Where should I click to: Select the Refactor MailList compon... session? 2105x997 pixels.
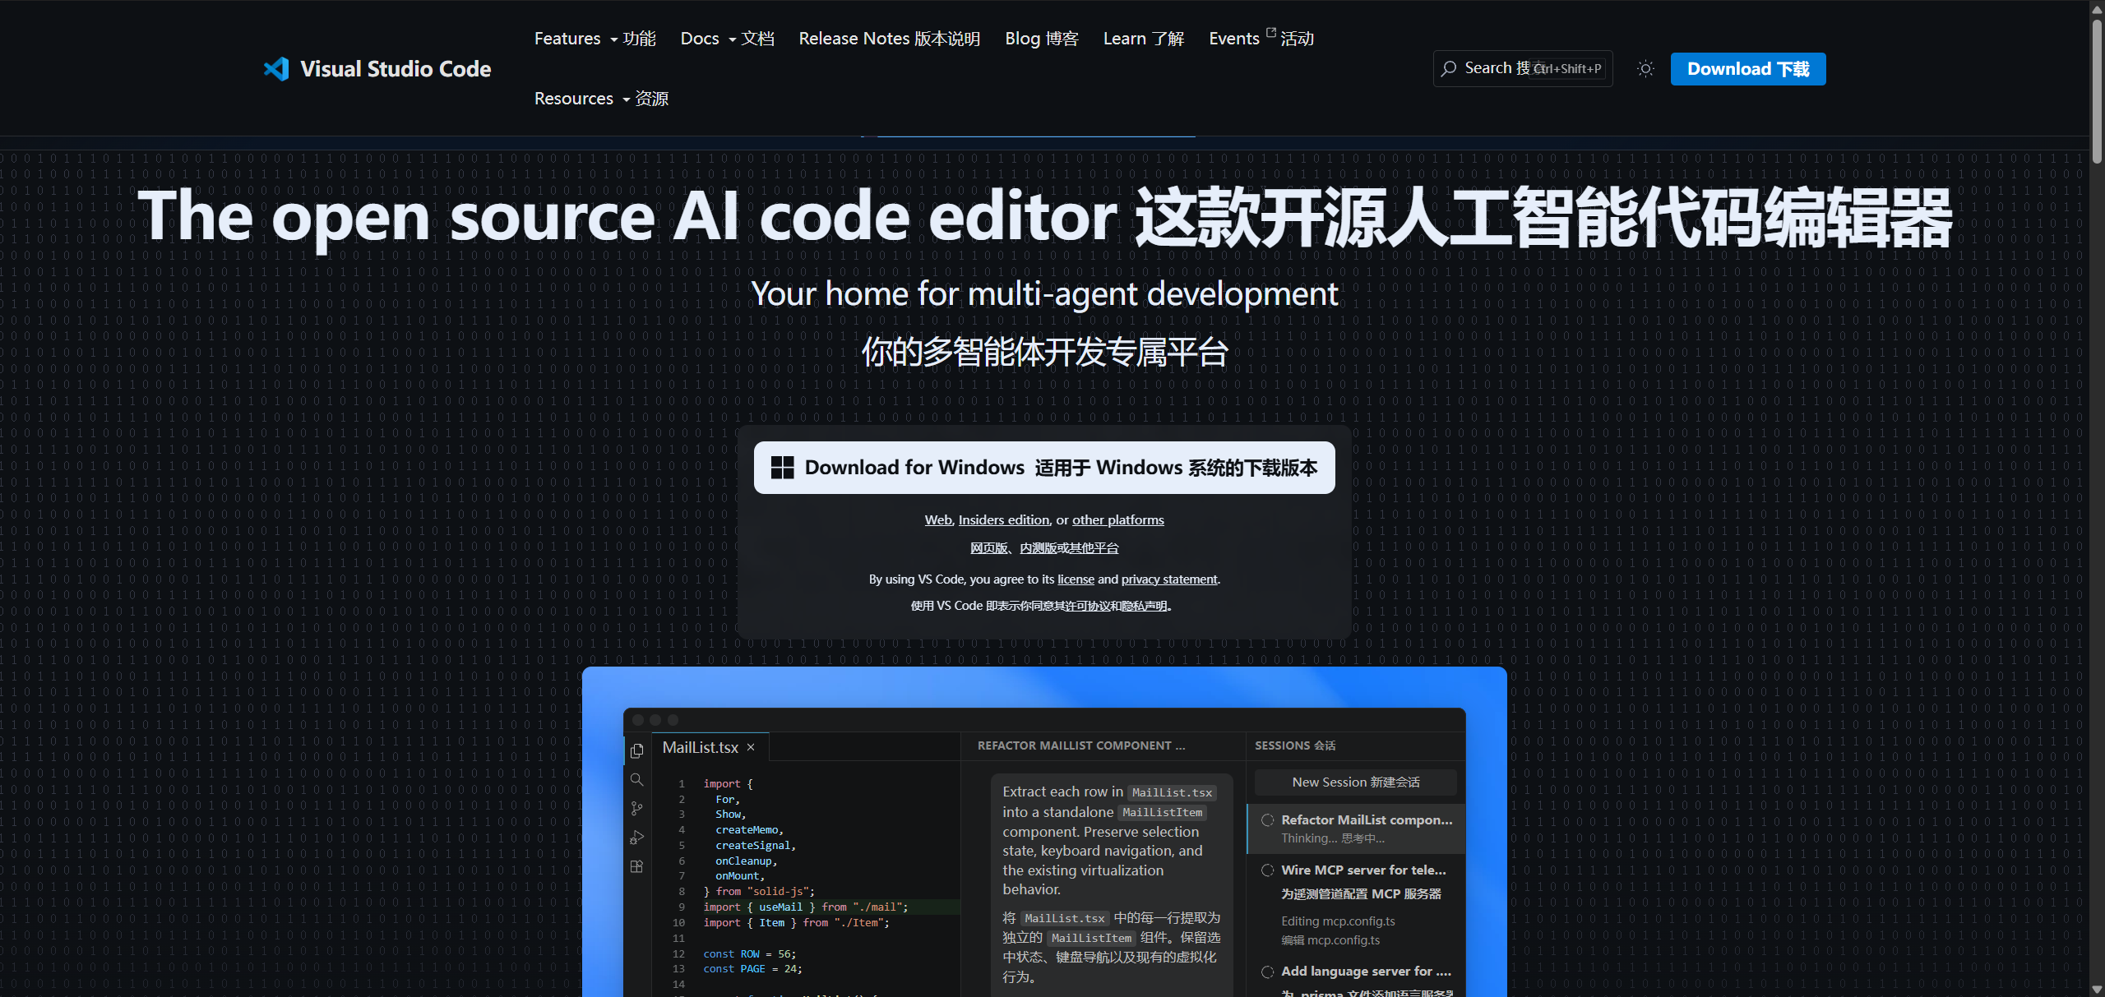click(x=1356, y=829)
